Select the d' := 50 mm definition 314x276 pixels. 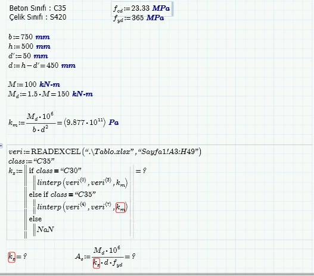[x=28, y=56]
